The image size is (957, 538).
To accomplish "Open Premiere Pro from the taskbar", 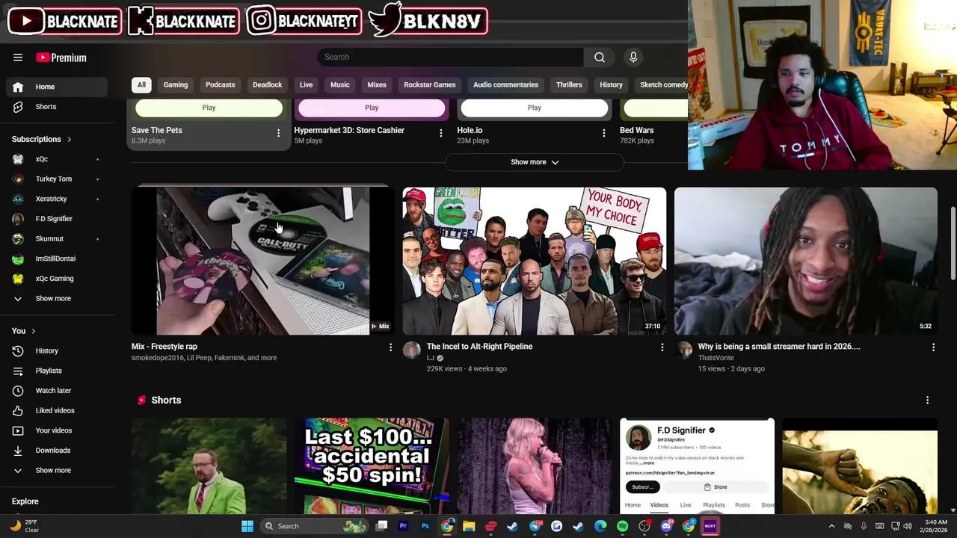I will click(403, 526).
